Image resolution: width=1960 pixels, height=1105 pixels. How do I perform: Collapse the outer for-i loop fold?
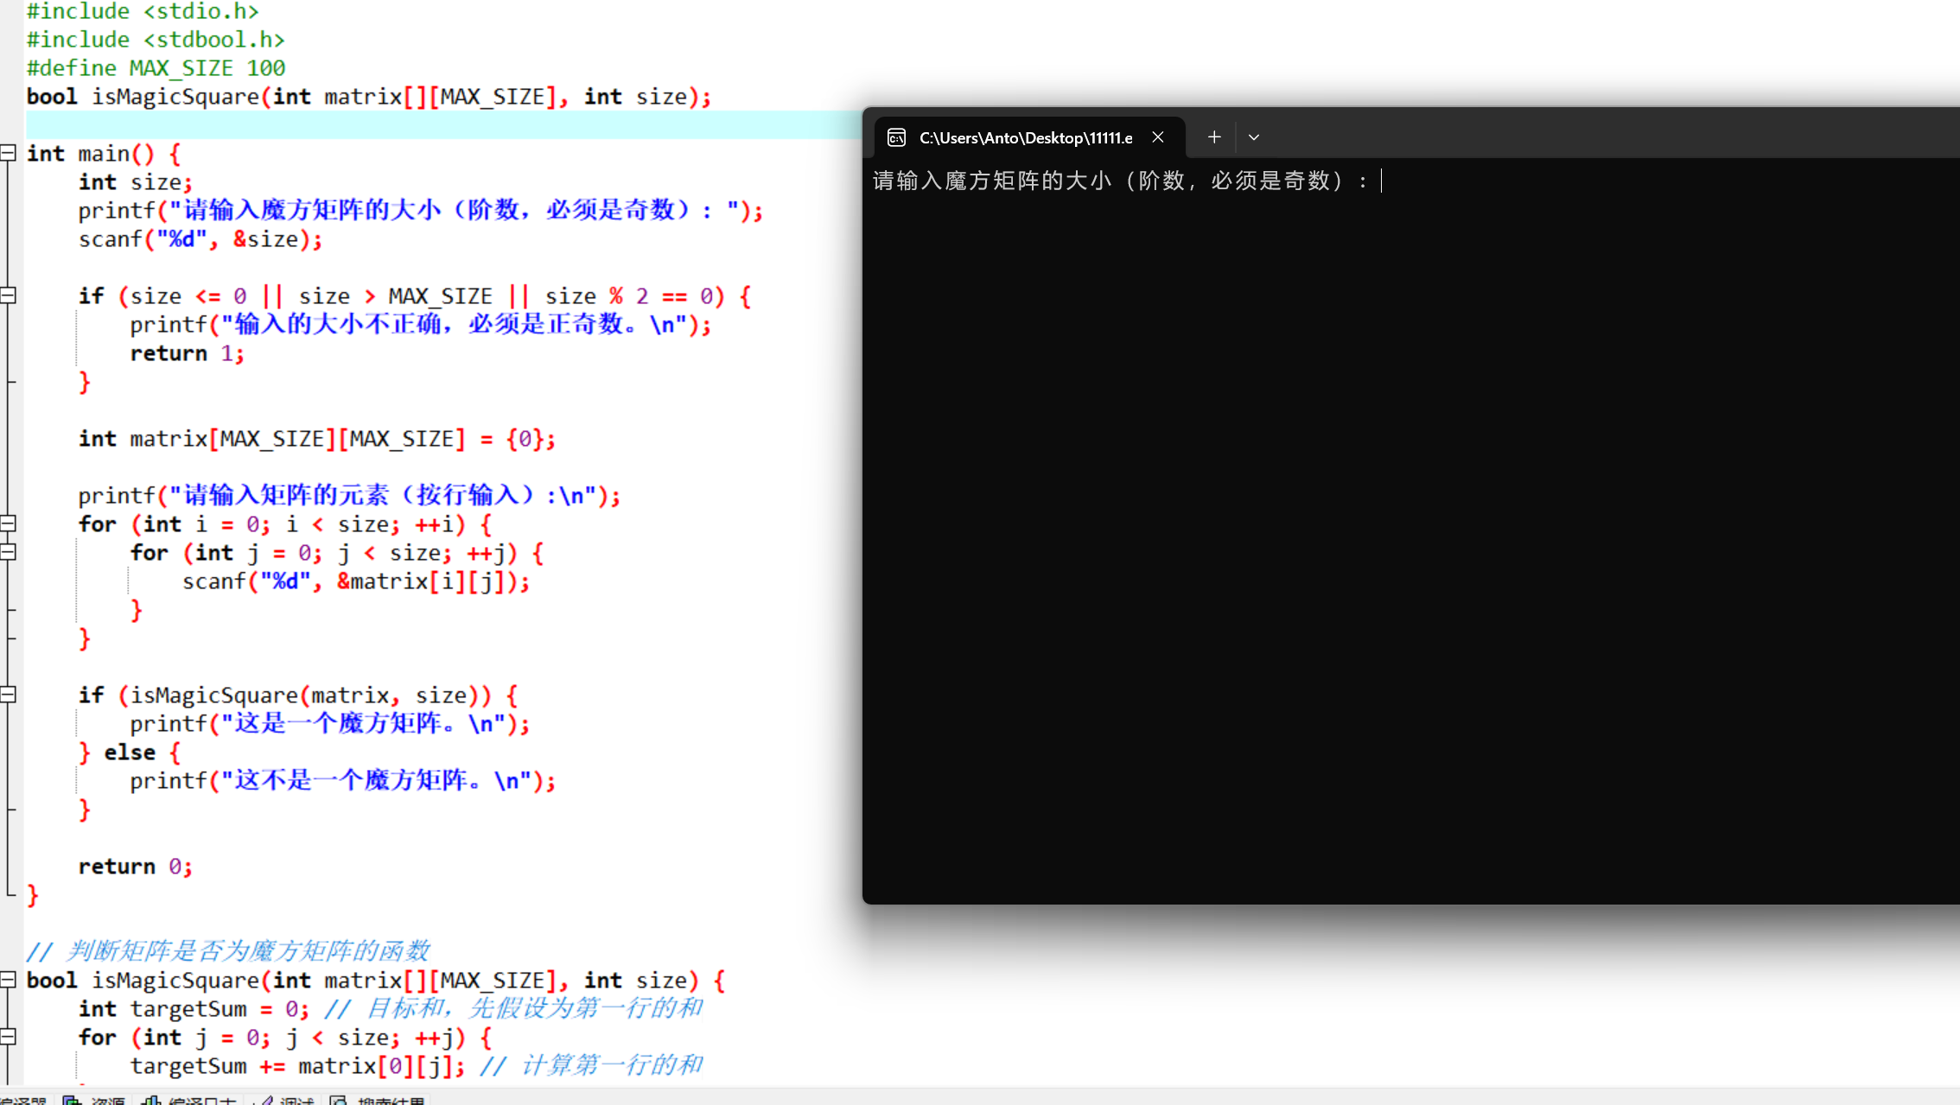click(x=9, y=524)
